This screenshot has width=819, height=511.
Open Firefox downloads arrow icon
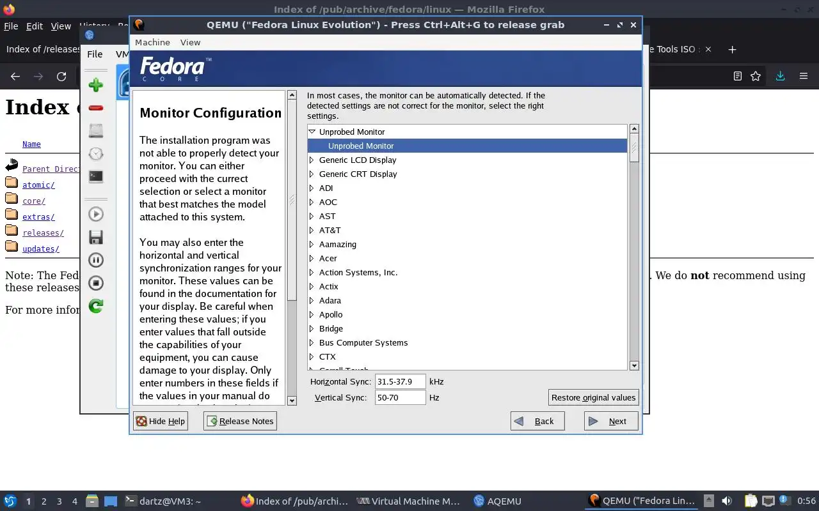tap(780, 76)
